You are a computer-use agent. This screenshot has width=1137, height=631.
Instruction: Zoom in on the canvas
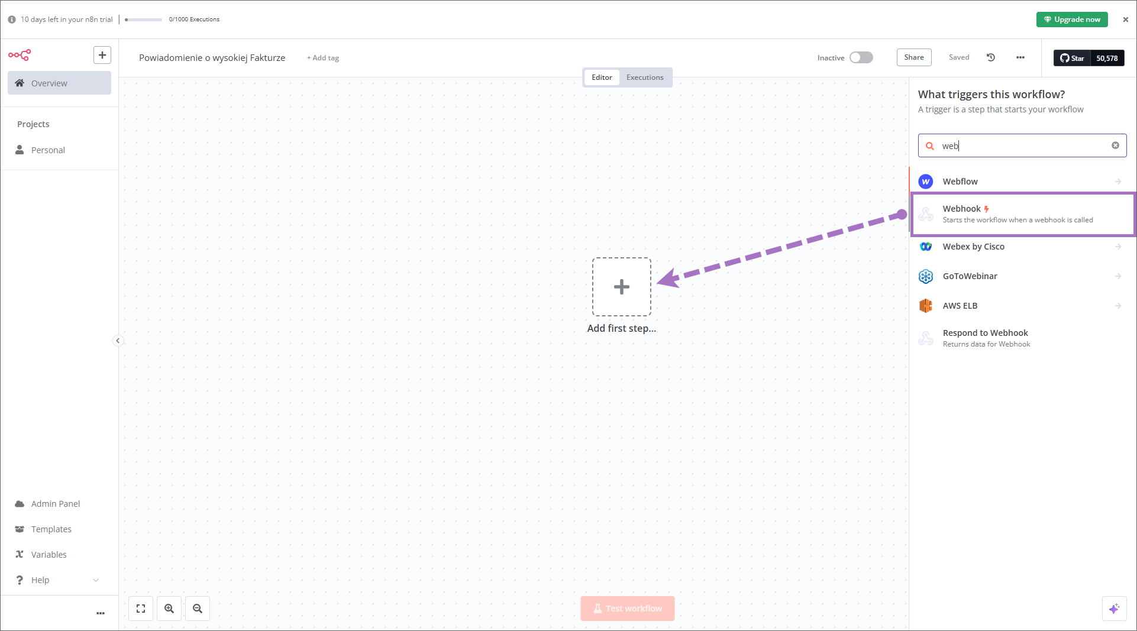click(x=169, y=609)
